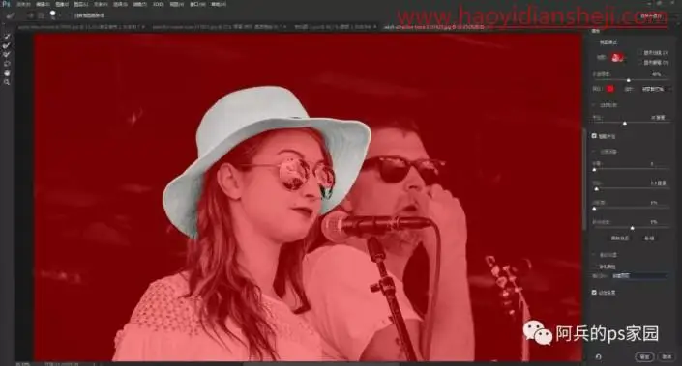Click the Radius pixel value field
The width and height of the screenshot is (682, 366).
pyautogui.click(x=658, y=117)
